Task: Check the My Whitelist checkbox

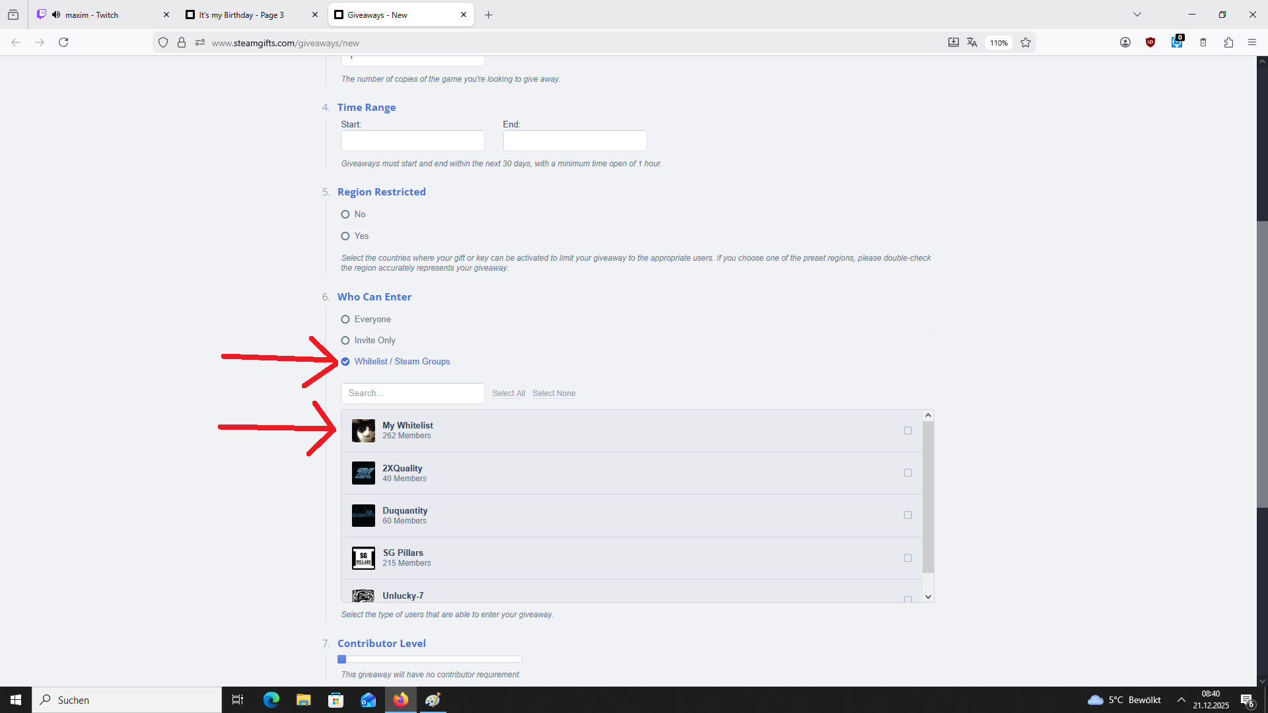Action: click(907, 430)
